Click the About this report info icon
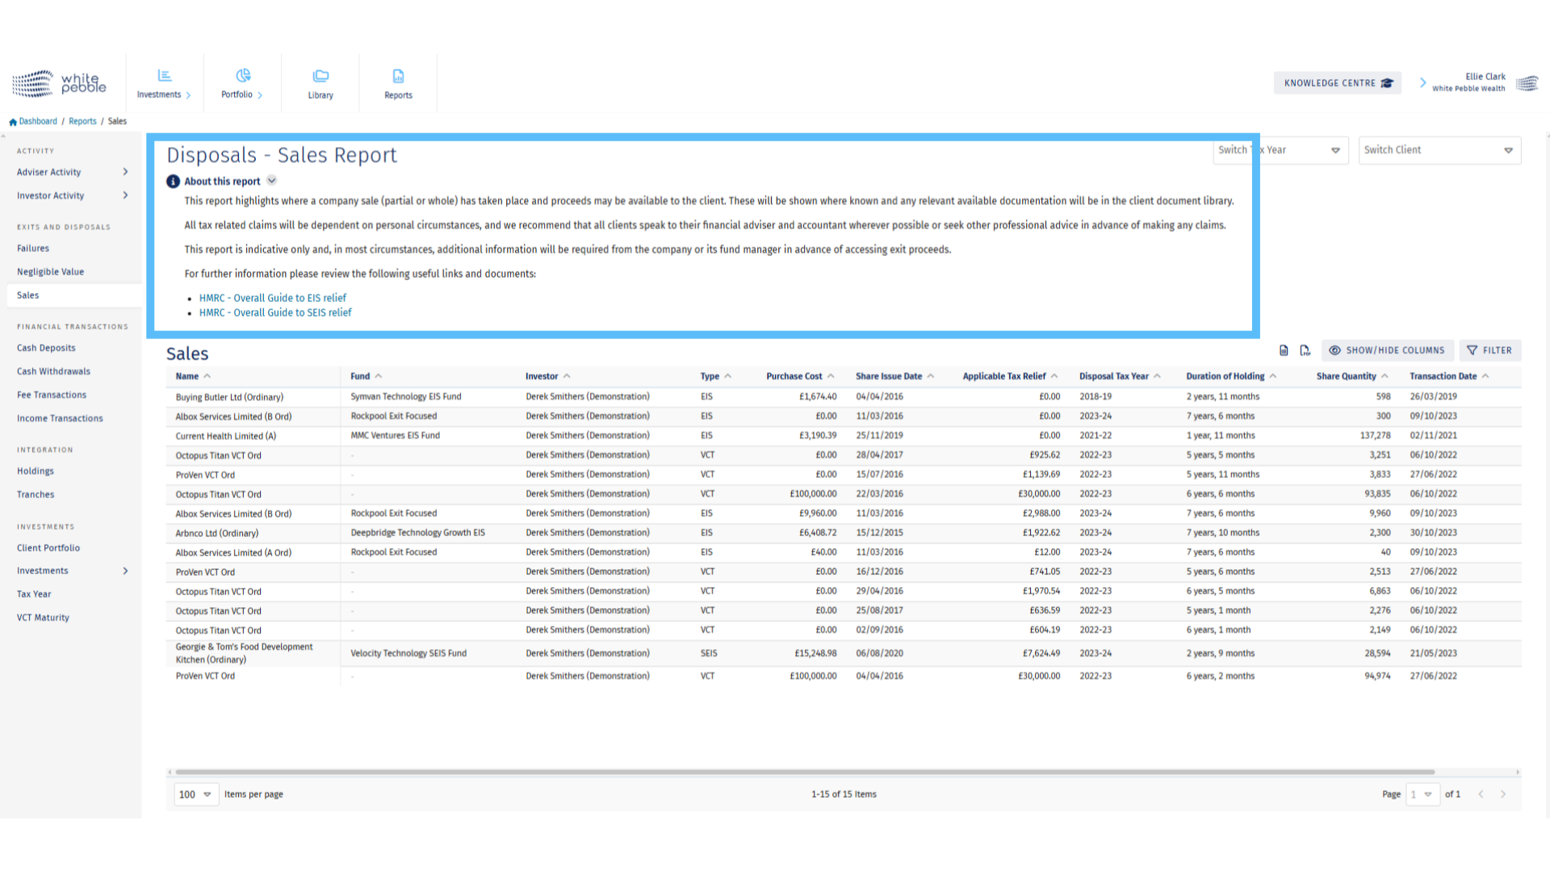 coord(173,182)
